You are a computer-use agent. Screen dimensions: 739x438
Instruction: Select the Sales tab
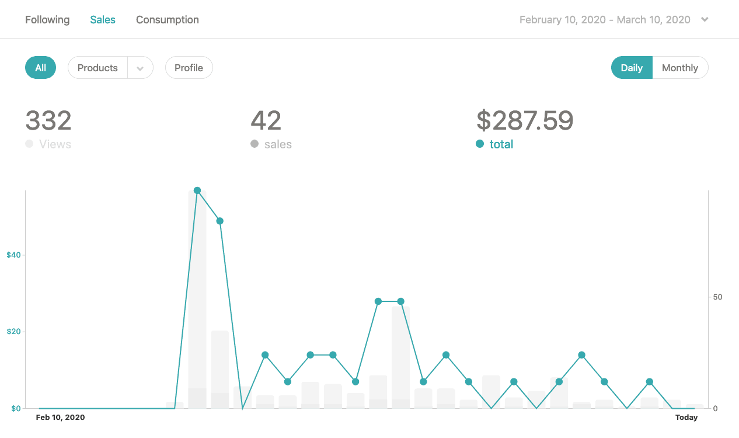point(102,19)
